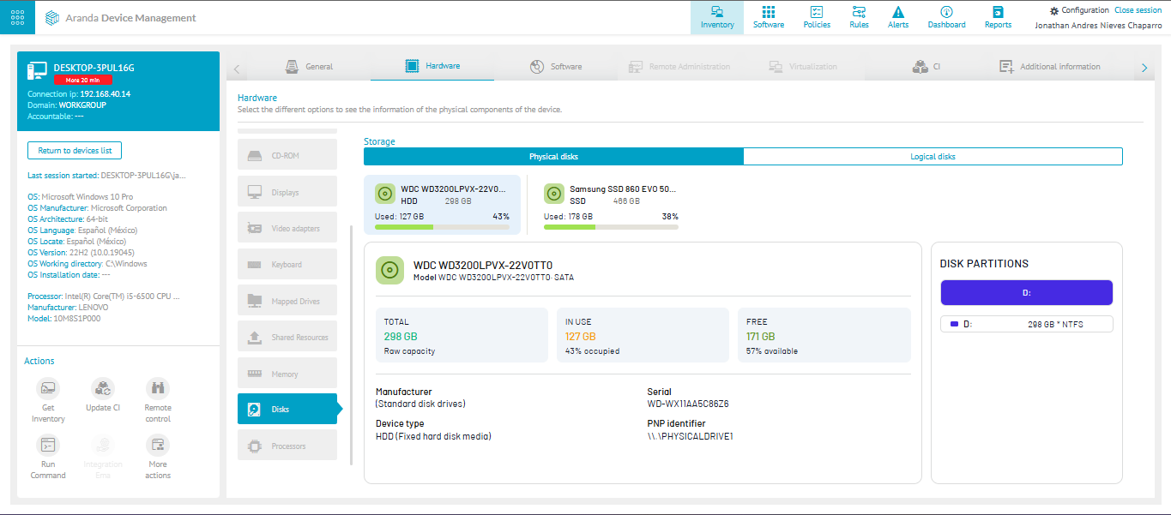Open the Rules section
Viewport: 1171px width, 515px height.
(859, 17)
